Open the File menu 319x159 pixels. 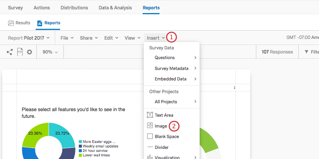click(67, 38)
